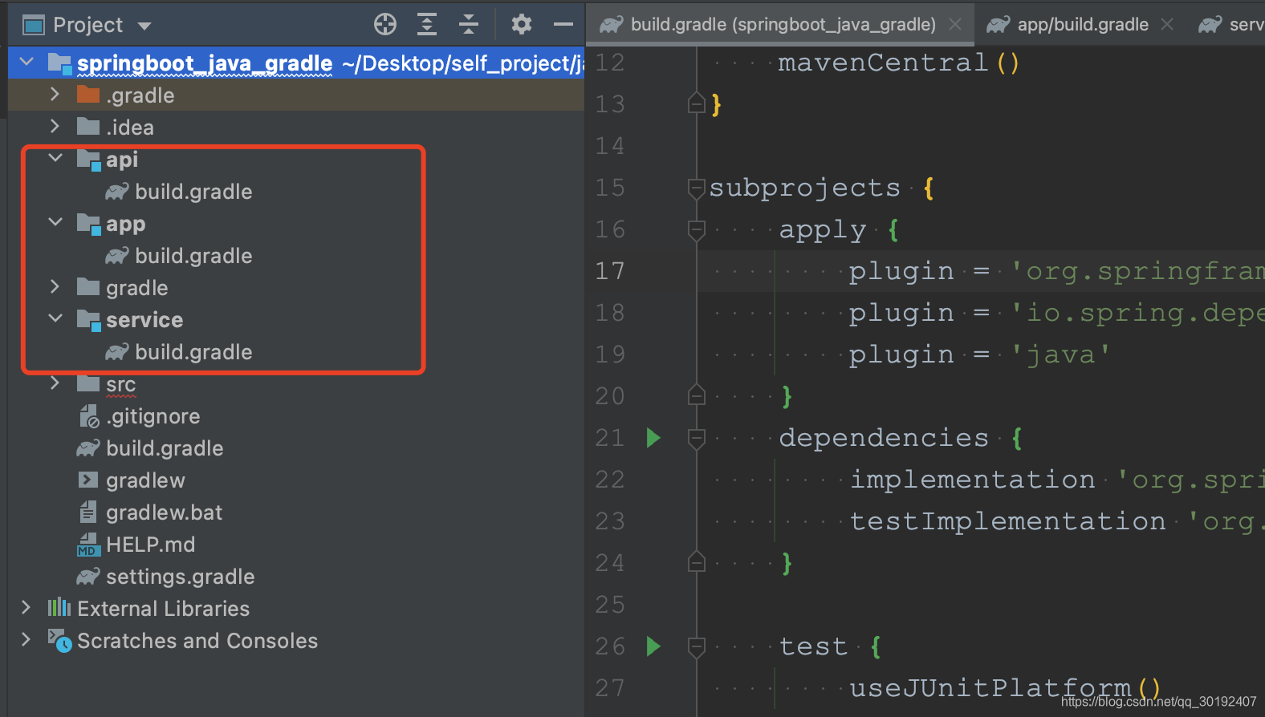Click the External Libraries icon

(59, 608)
